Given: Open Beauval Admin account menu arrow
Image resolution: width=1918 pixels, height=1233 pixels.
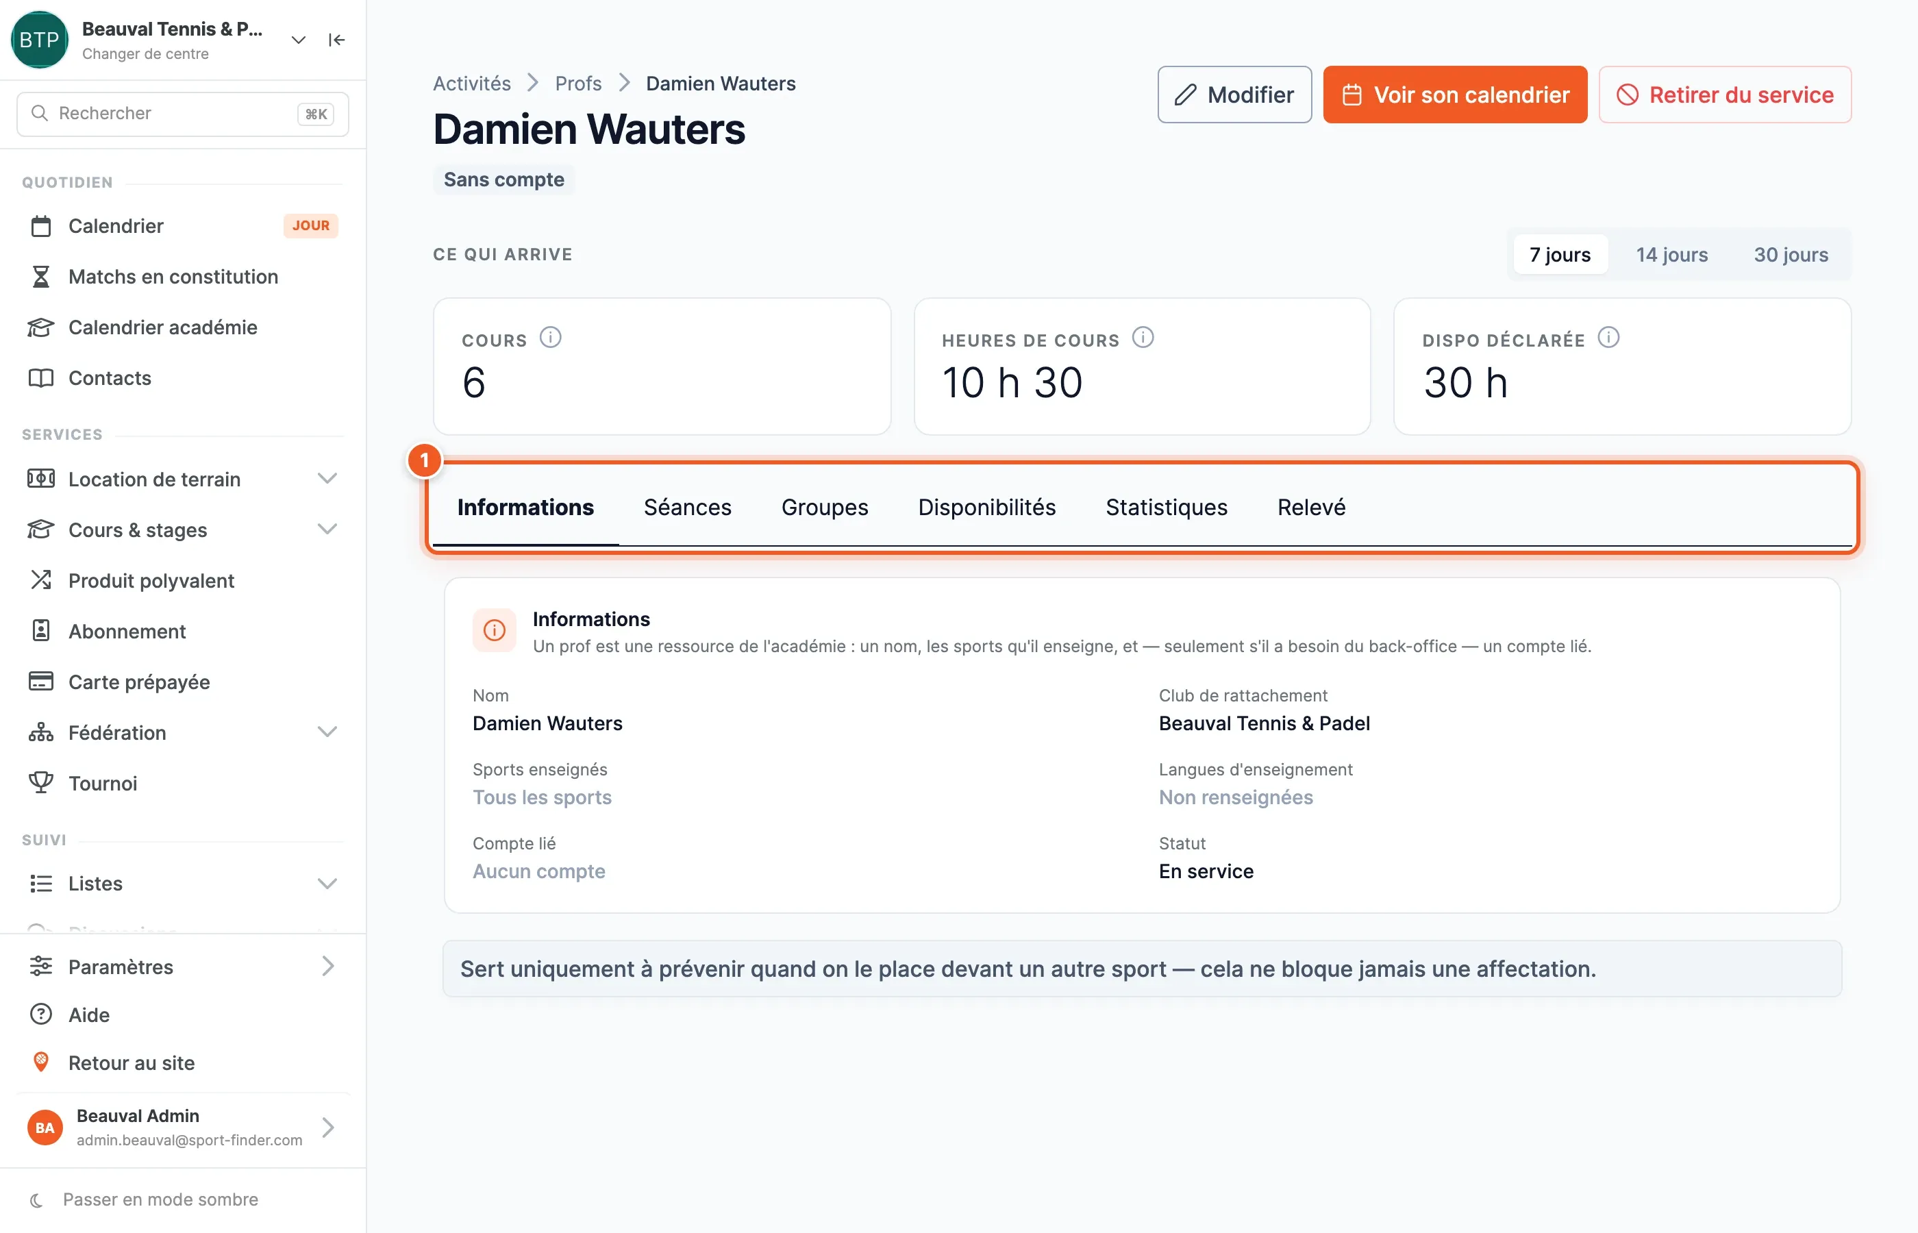Looking at the screenshot, I should tap(327, 1128).
